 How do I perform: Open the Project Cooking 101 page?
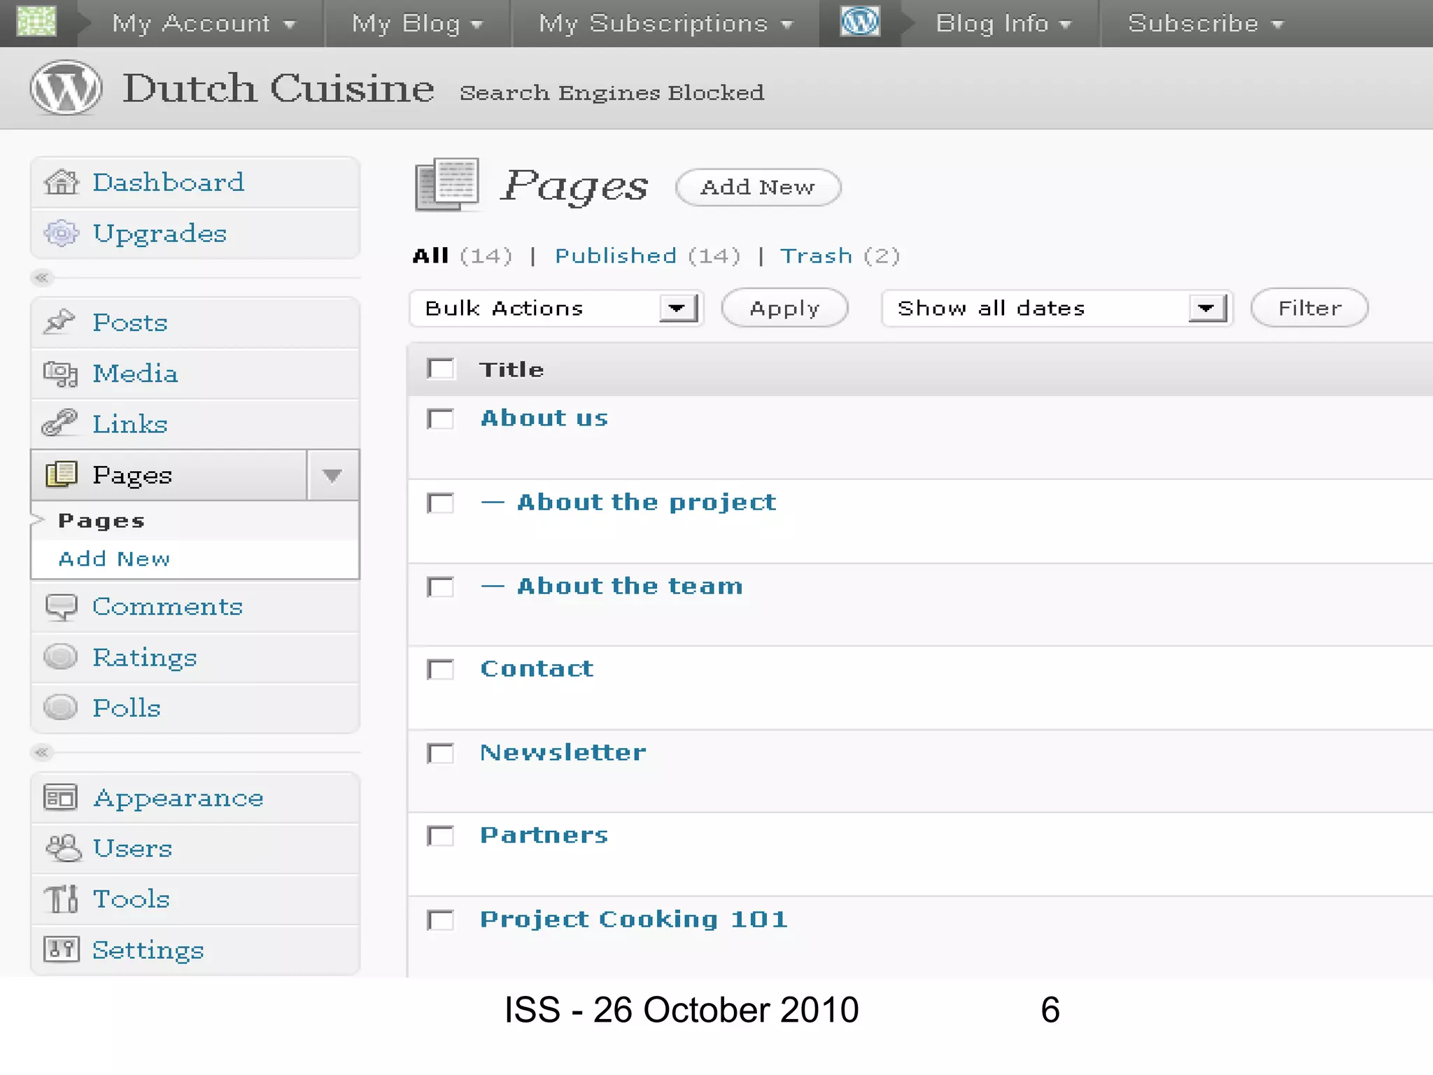[x=633, y=919]
